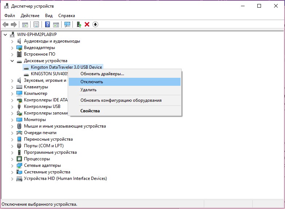Select the Процессоры row text
The height and width of the screenshot is (209, 285).
point(37,159)
